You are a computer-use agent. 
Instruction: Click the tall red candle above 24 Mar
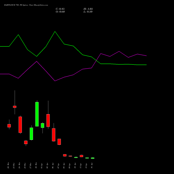20,125
